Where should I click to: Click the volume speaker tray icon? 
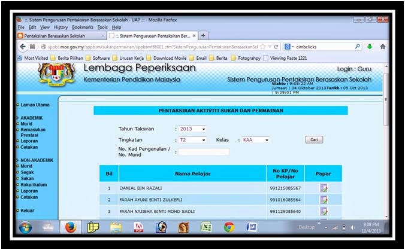tap(353, 227)
